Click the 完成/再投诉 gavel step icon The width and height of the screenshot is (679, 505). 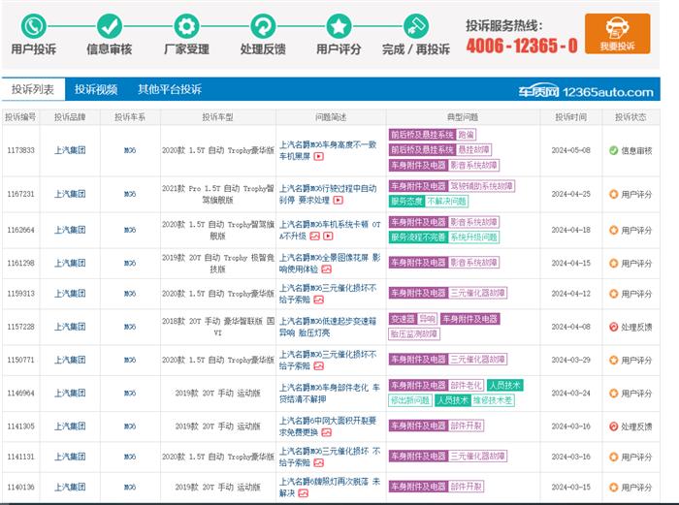(x=416, y=26)
